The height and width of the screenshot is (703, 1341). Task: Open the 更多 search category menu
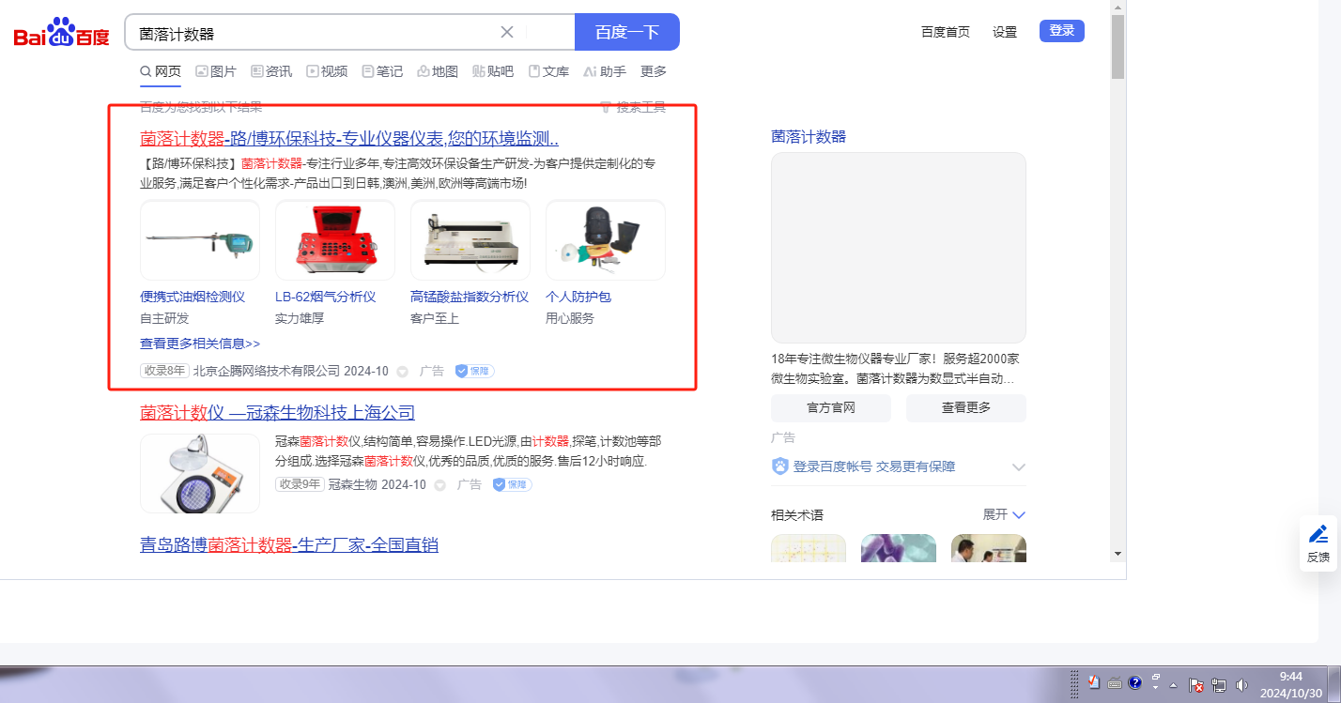click(654, 71)
